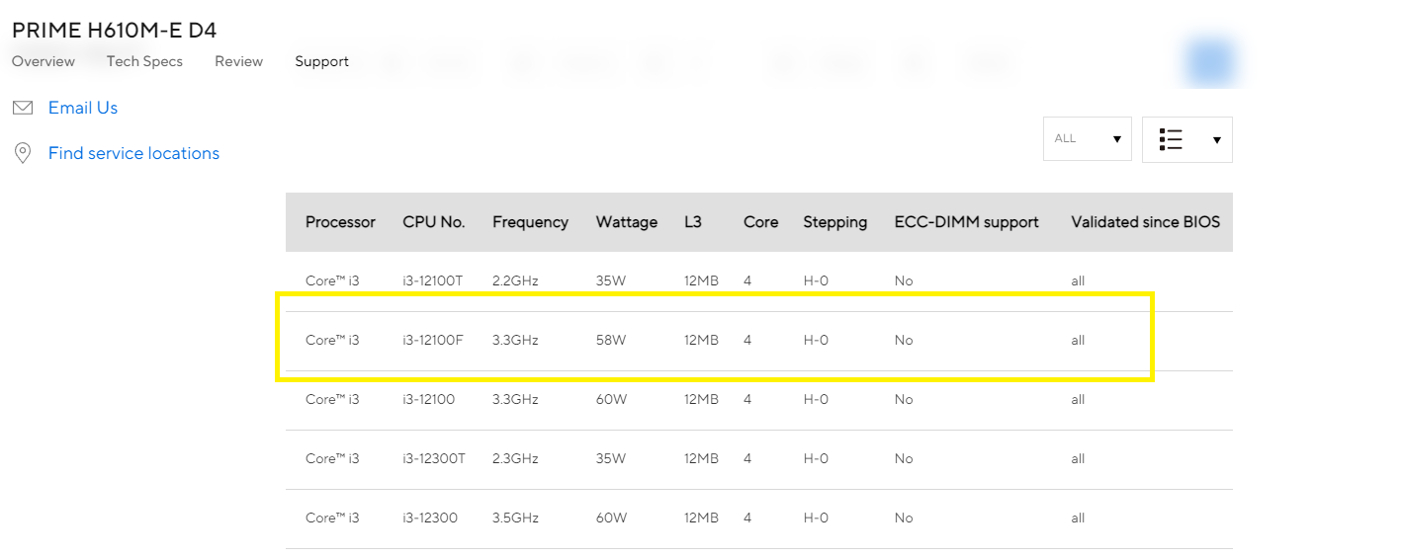Click the Stepping column header
Screen dimensions: 1404x558
835,222
